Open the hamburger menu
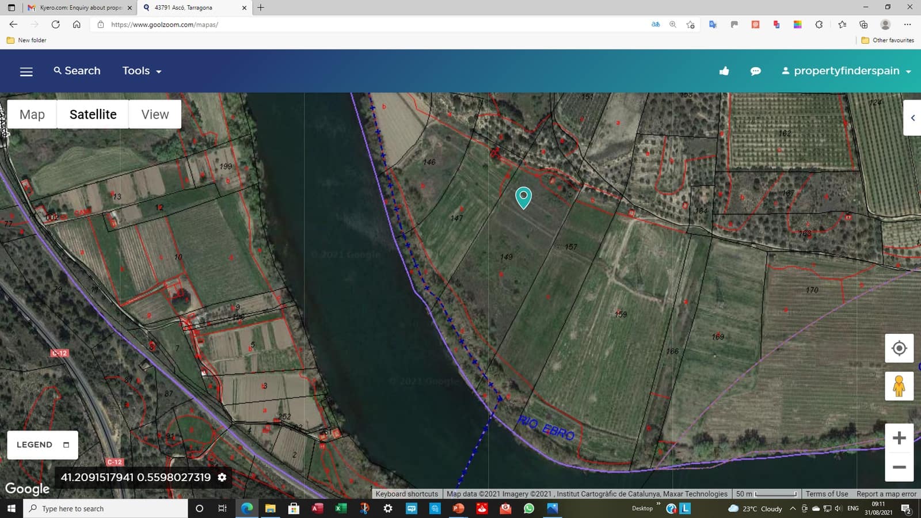This screenshot has height=518, width=921. pyautogui.click(x=26, y=71)
